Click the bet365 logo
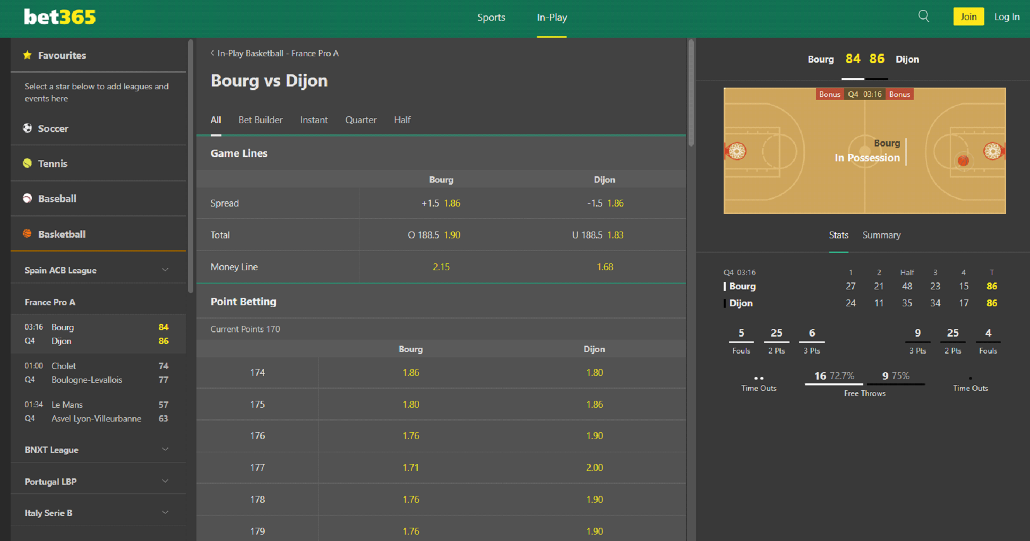 (x=60, y=17)
